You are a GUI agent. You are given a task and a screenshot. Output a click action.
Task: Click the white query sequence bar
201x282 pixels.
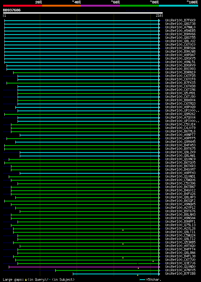coord(83,13)
